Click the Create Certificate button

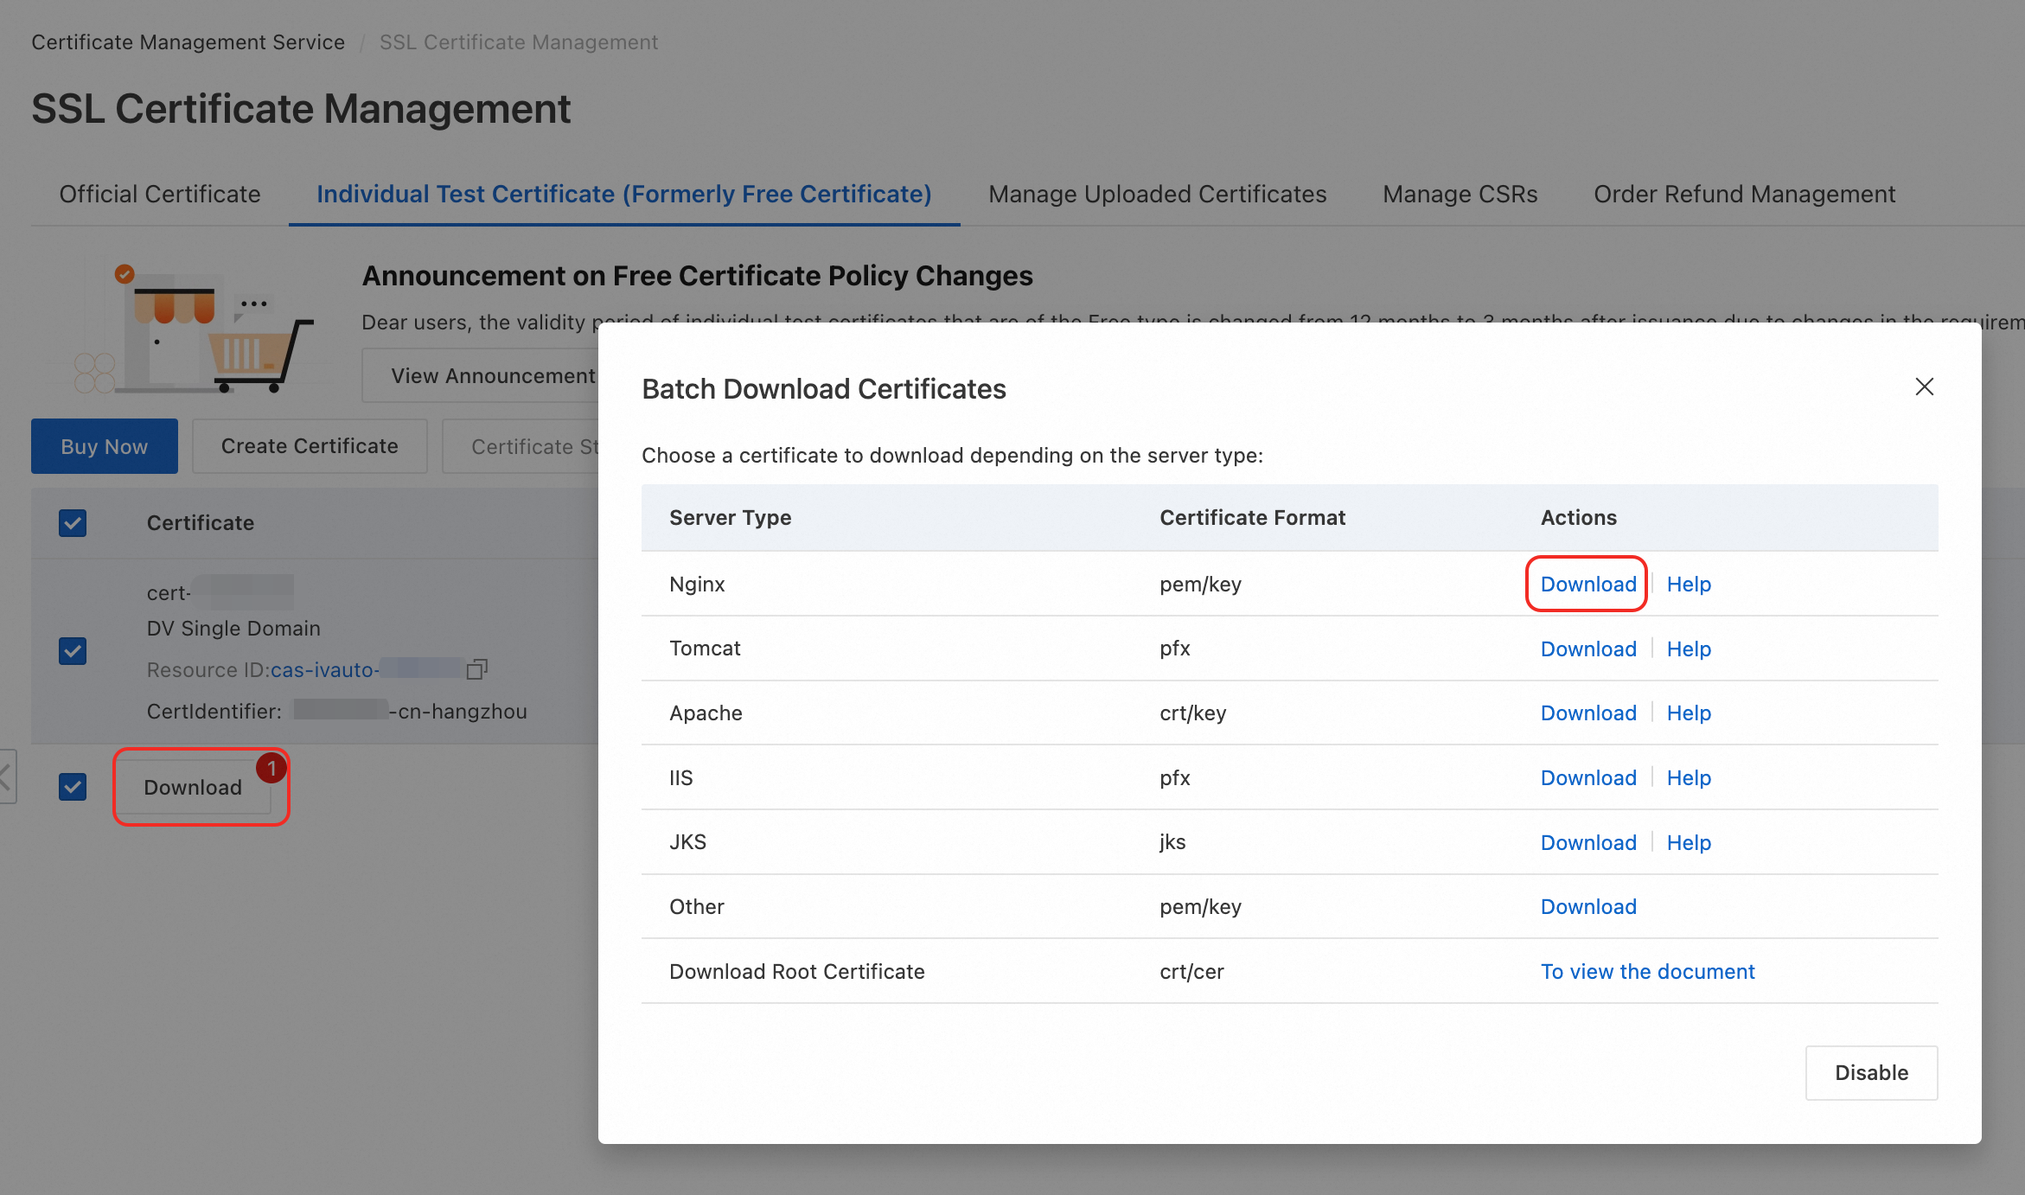(310, 446)
